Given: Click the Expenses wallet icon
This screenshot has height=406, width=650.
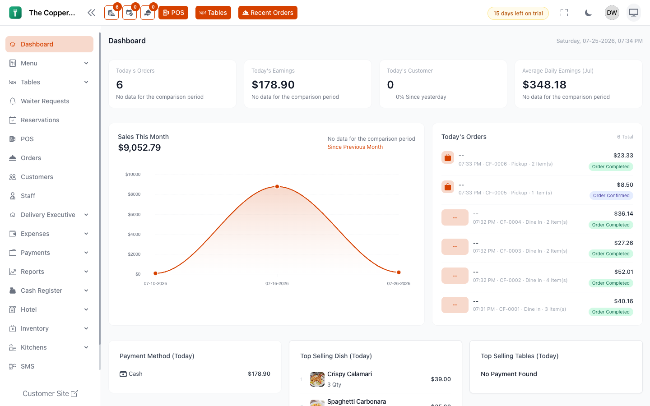Looking at the screenshot, I should (x=13, y=234).
